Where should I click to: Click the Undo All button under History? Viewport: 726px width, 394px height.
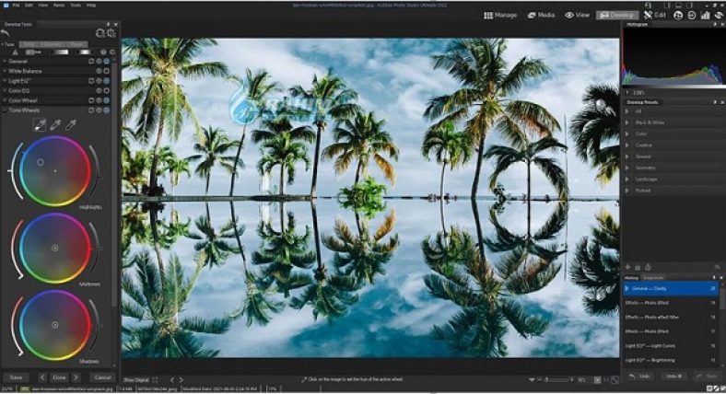(x=673, y=377)
